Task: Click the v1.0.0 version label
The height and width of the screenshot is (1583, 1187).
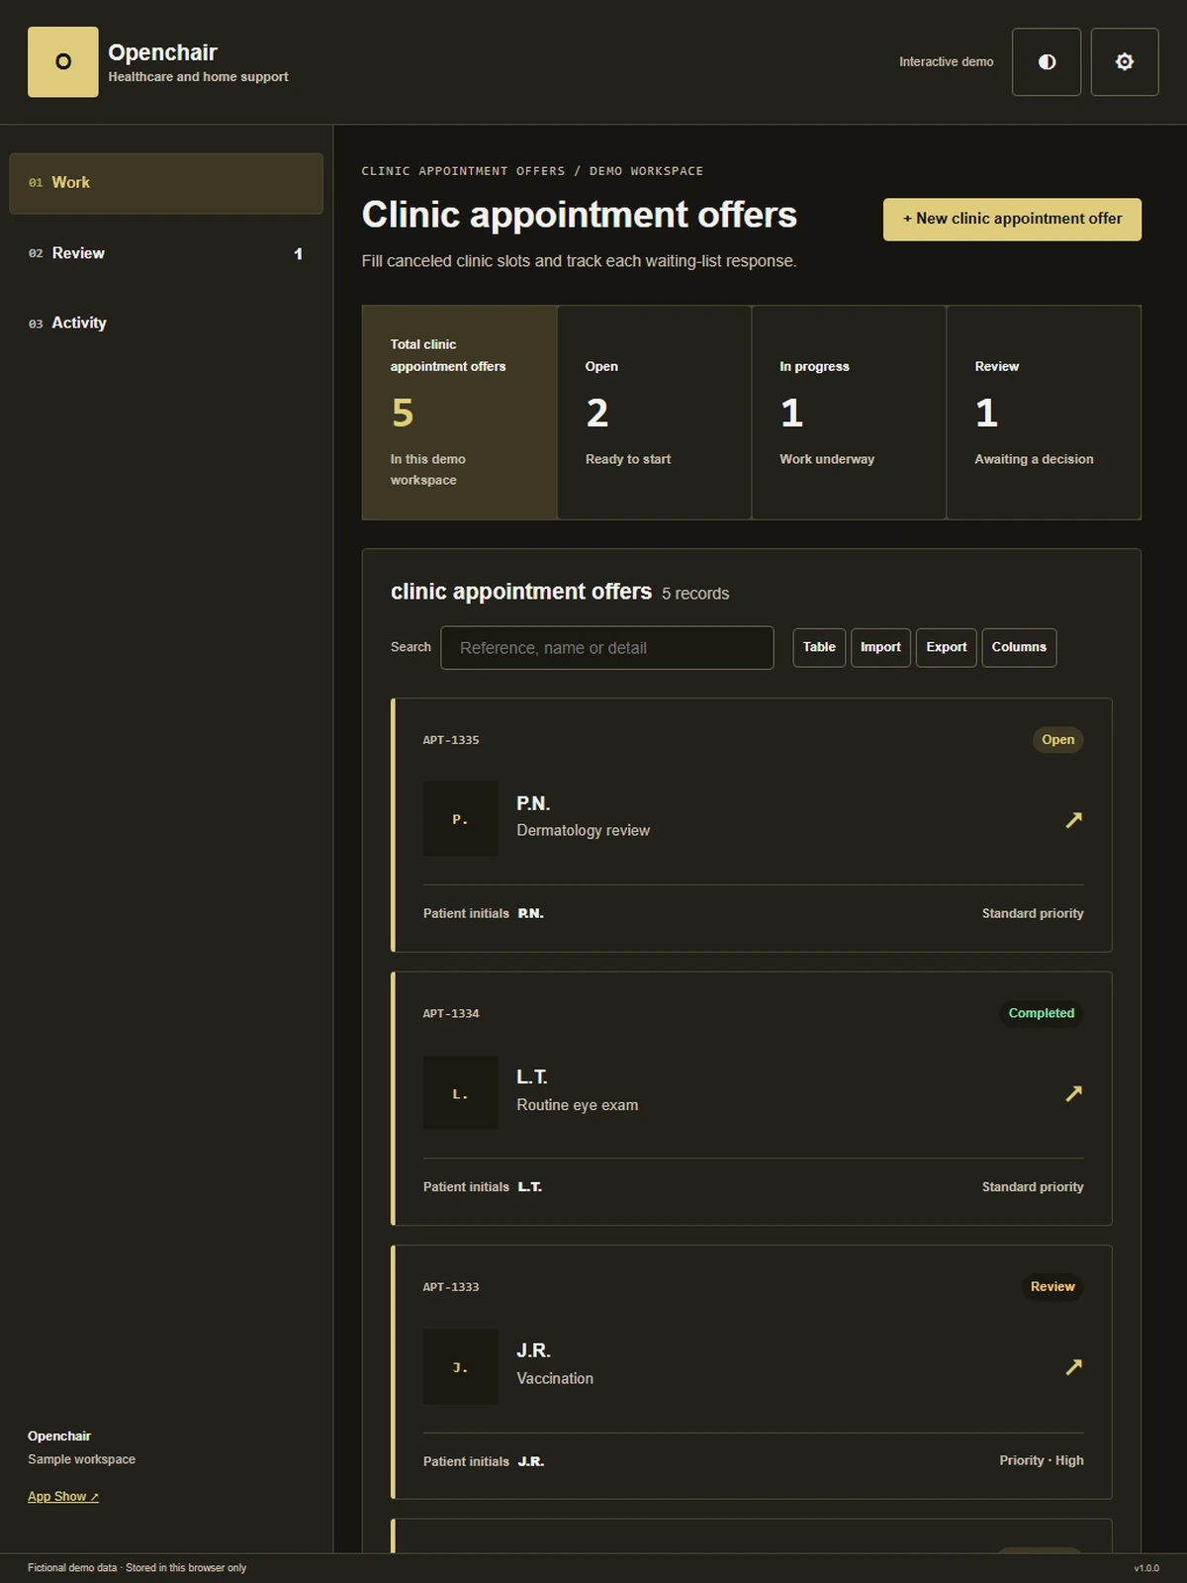Action: point(1146,1568)
